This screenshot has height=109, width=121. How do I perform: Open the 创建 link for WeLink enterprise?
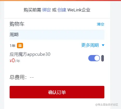tap(62, 10)
